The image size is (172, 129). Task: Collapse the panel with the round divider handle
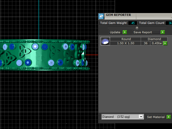[137, 28]
